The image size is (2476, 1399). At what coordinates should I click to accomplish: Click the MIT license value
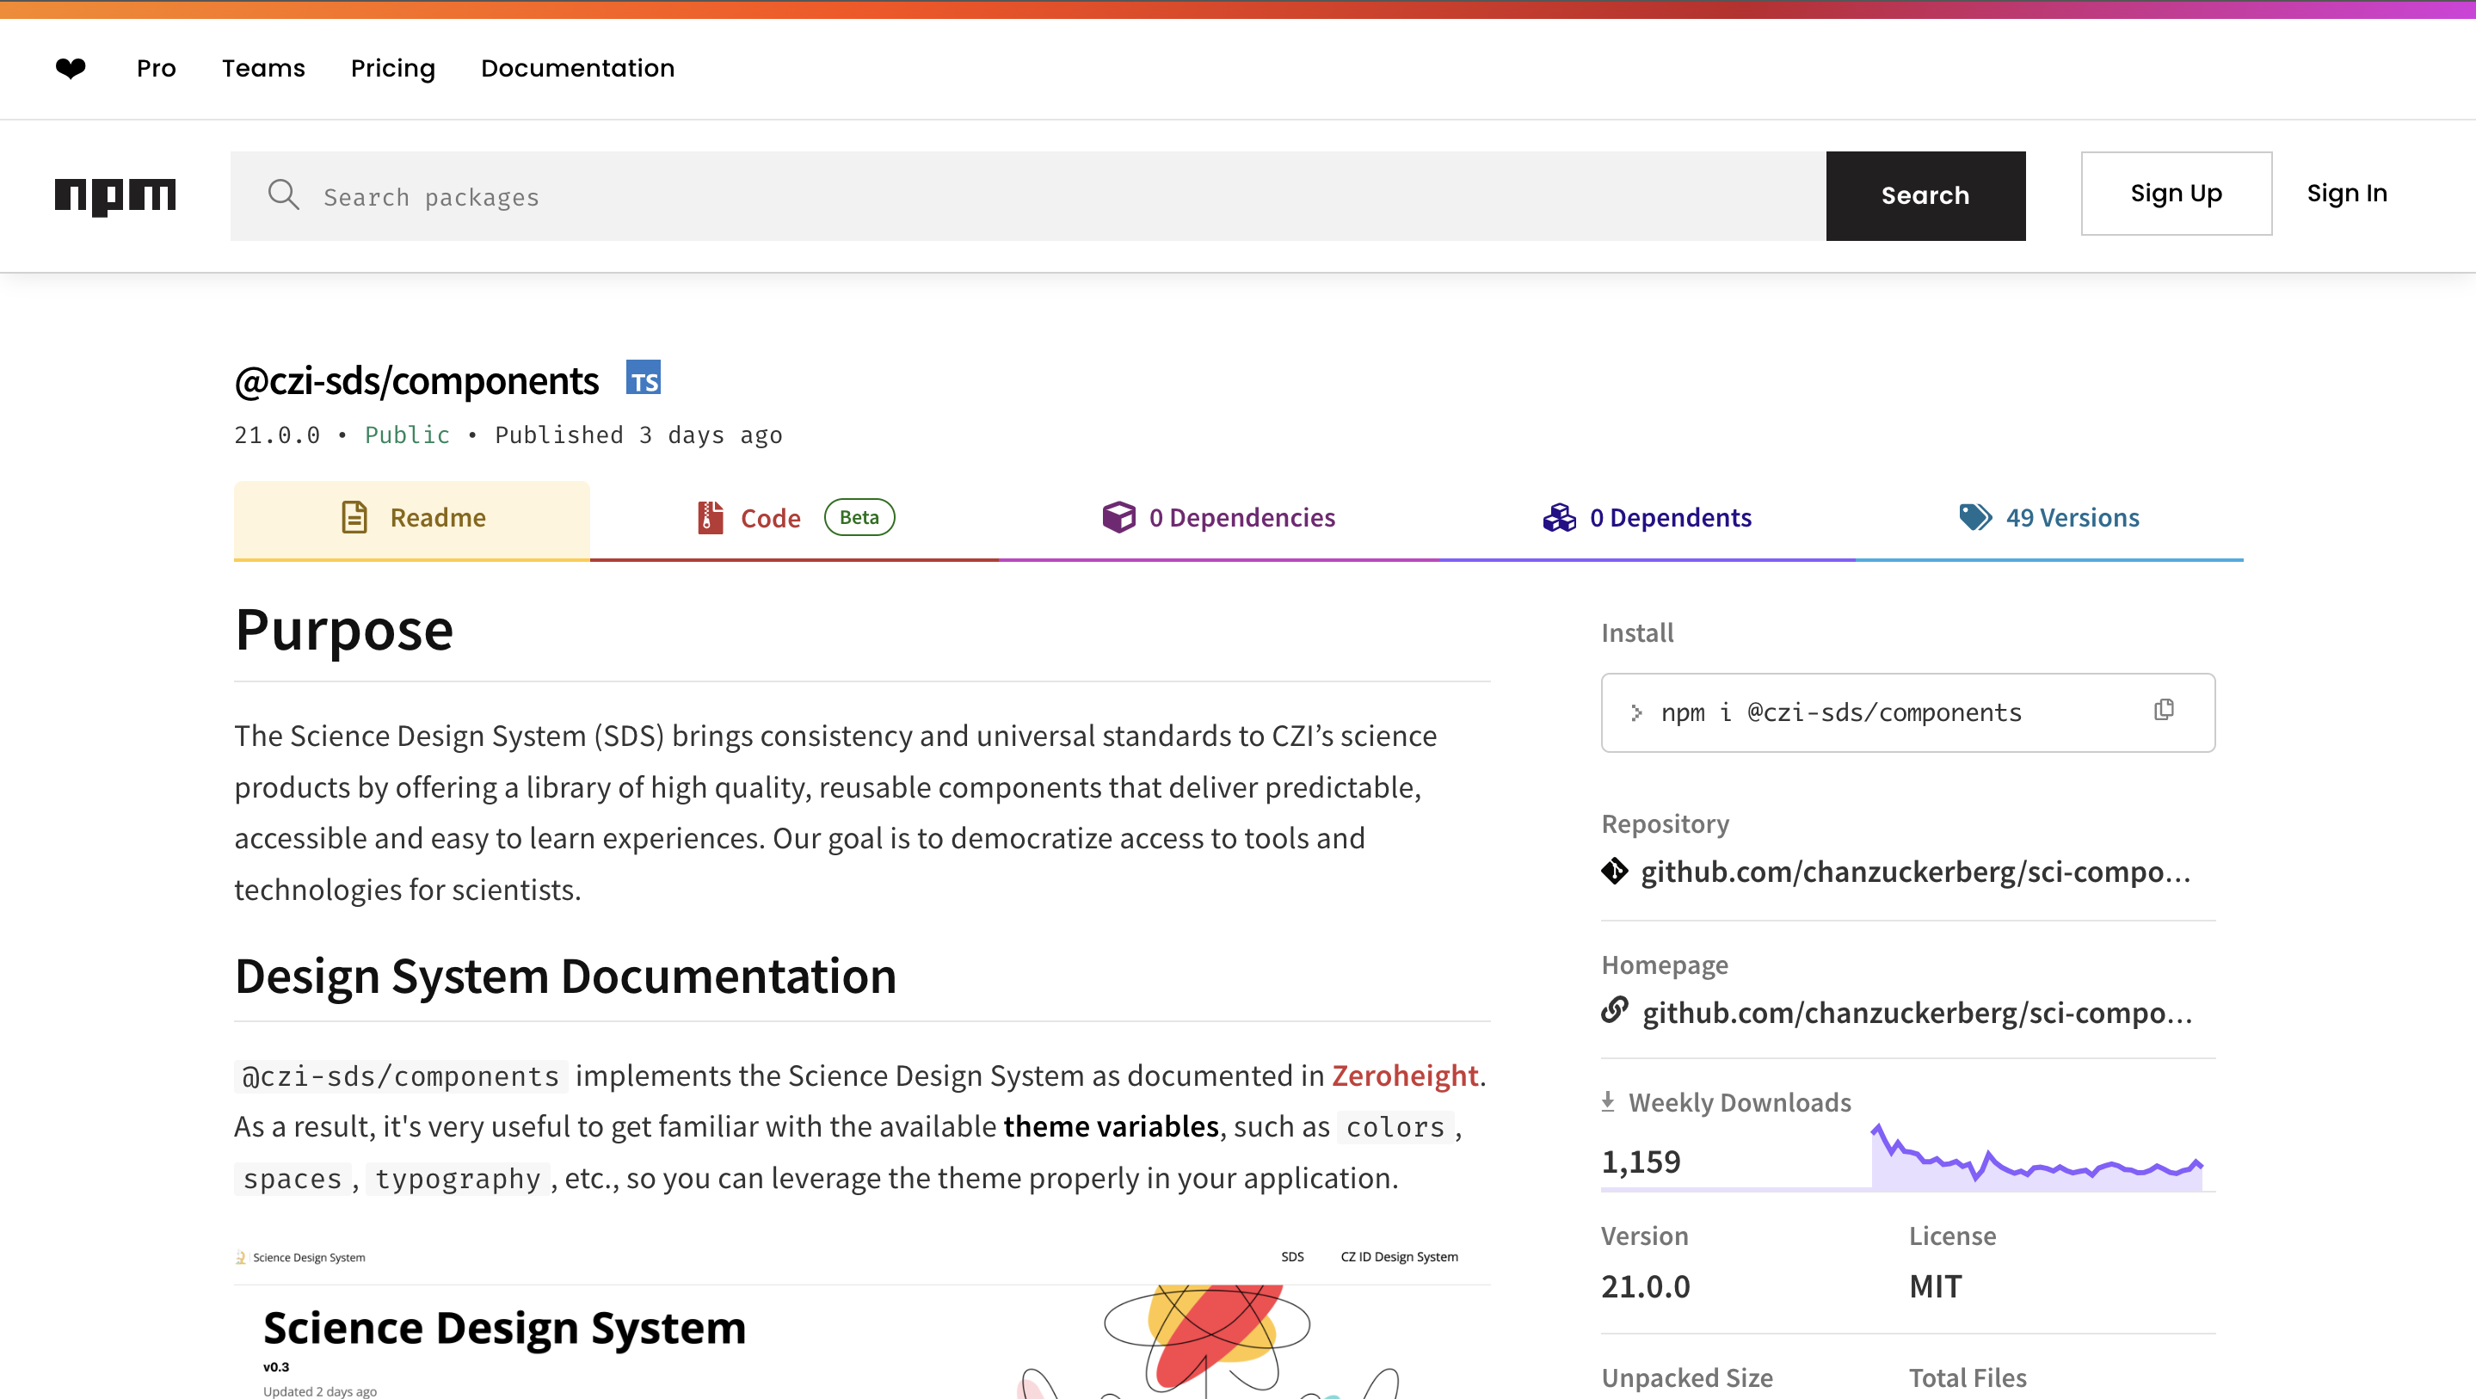[1935, 1285]
